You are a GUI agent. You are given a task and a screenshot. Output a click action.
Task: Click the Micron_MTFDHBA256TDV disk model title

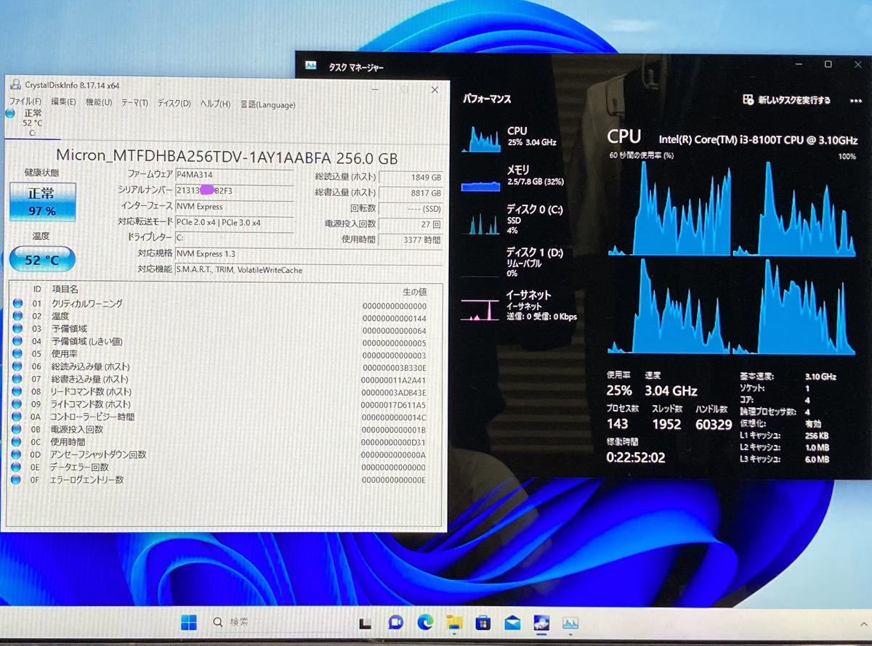click(227, 157)
